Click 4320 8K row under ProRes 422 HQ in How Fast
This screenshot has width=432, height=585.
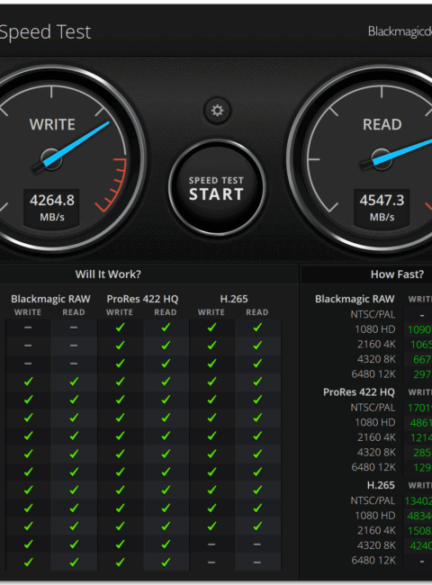(376, 452)
